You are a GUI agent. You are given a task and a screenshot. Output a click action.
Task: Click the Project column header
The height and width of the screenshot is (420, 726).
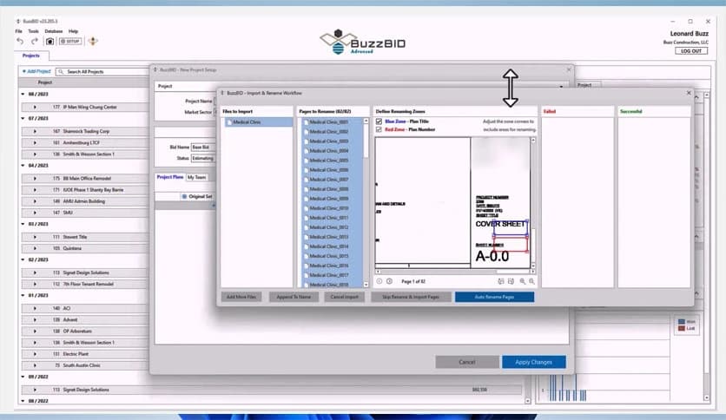pos(45,82)
